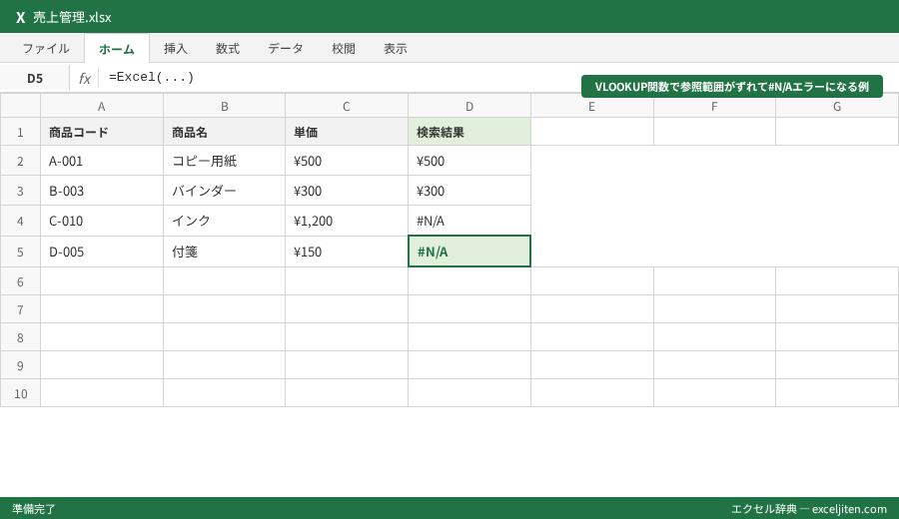Switch to the 挿入 tab
This screenshot has height=519, width=899.
click(x=176, y=49)
